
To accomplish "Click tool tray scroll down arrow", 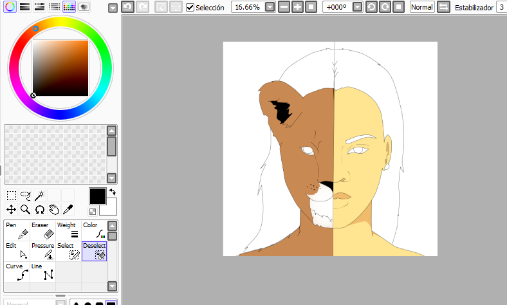I will click(112, 286).
